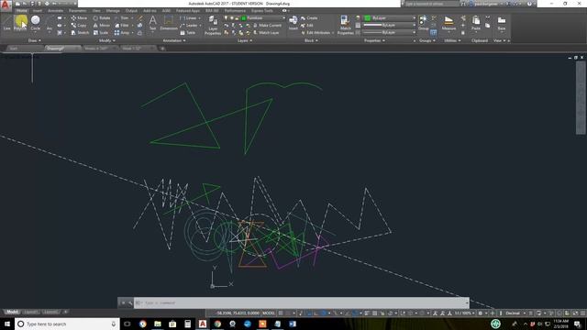Add a new drawing tab with plus
The image size is (587, 330).
[x=162, y=49]
